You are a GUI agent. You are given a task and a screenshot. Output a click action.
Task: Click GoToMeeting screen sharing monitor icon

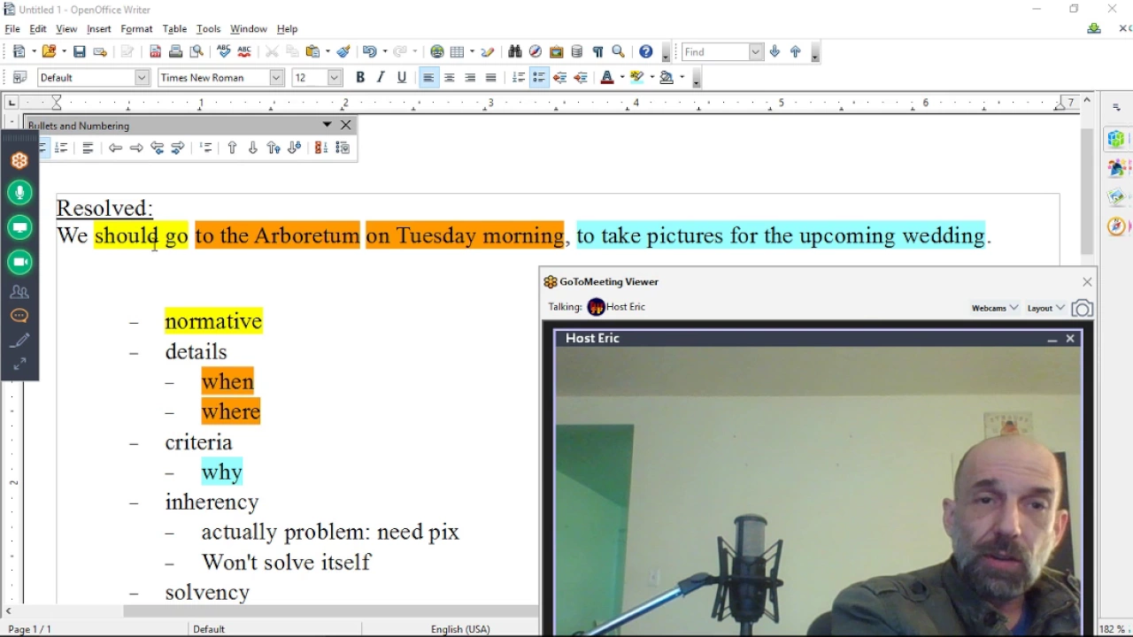[x=19, y=228]
